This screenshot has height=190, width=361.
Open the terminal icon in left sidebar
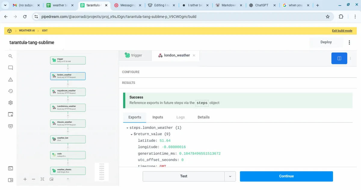pos(11,169)
